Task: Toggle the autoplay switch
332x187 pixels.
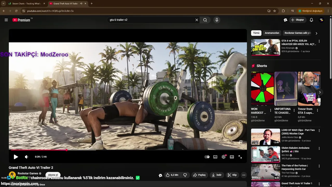Action: (x=207, y=157)
